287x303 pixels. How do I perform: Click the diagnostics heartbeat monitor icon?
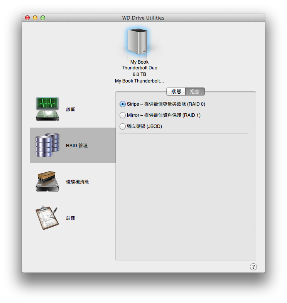(47, 109)
